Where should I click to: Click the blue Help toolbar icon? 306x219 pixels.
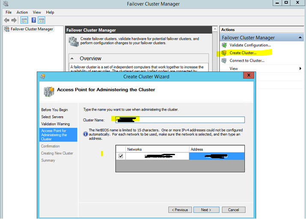coord(33,20)
